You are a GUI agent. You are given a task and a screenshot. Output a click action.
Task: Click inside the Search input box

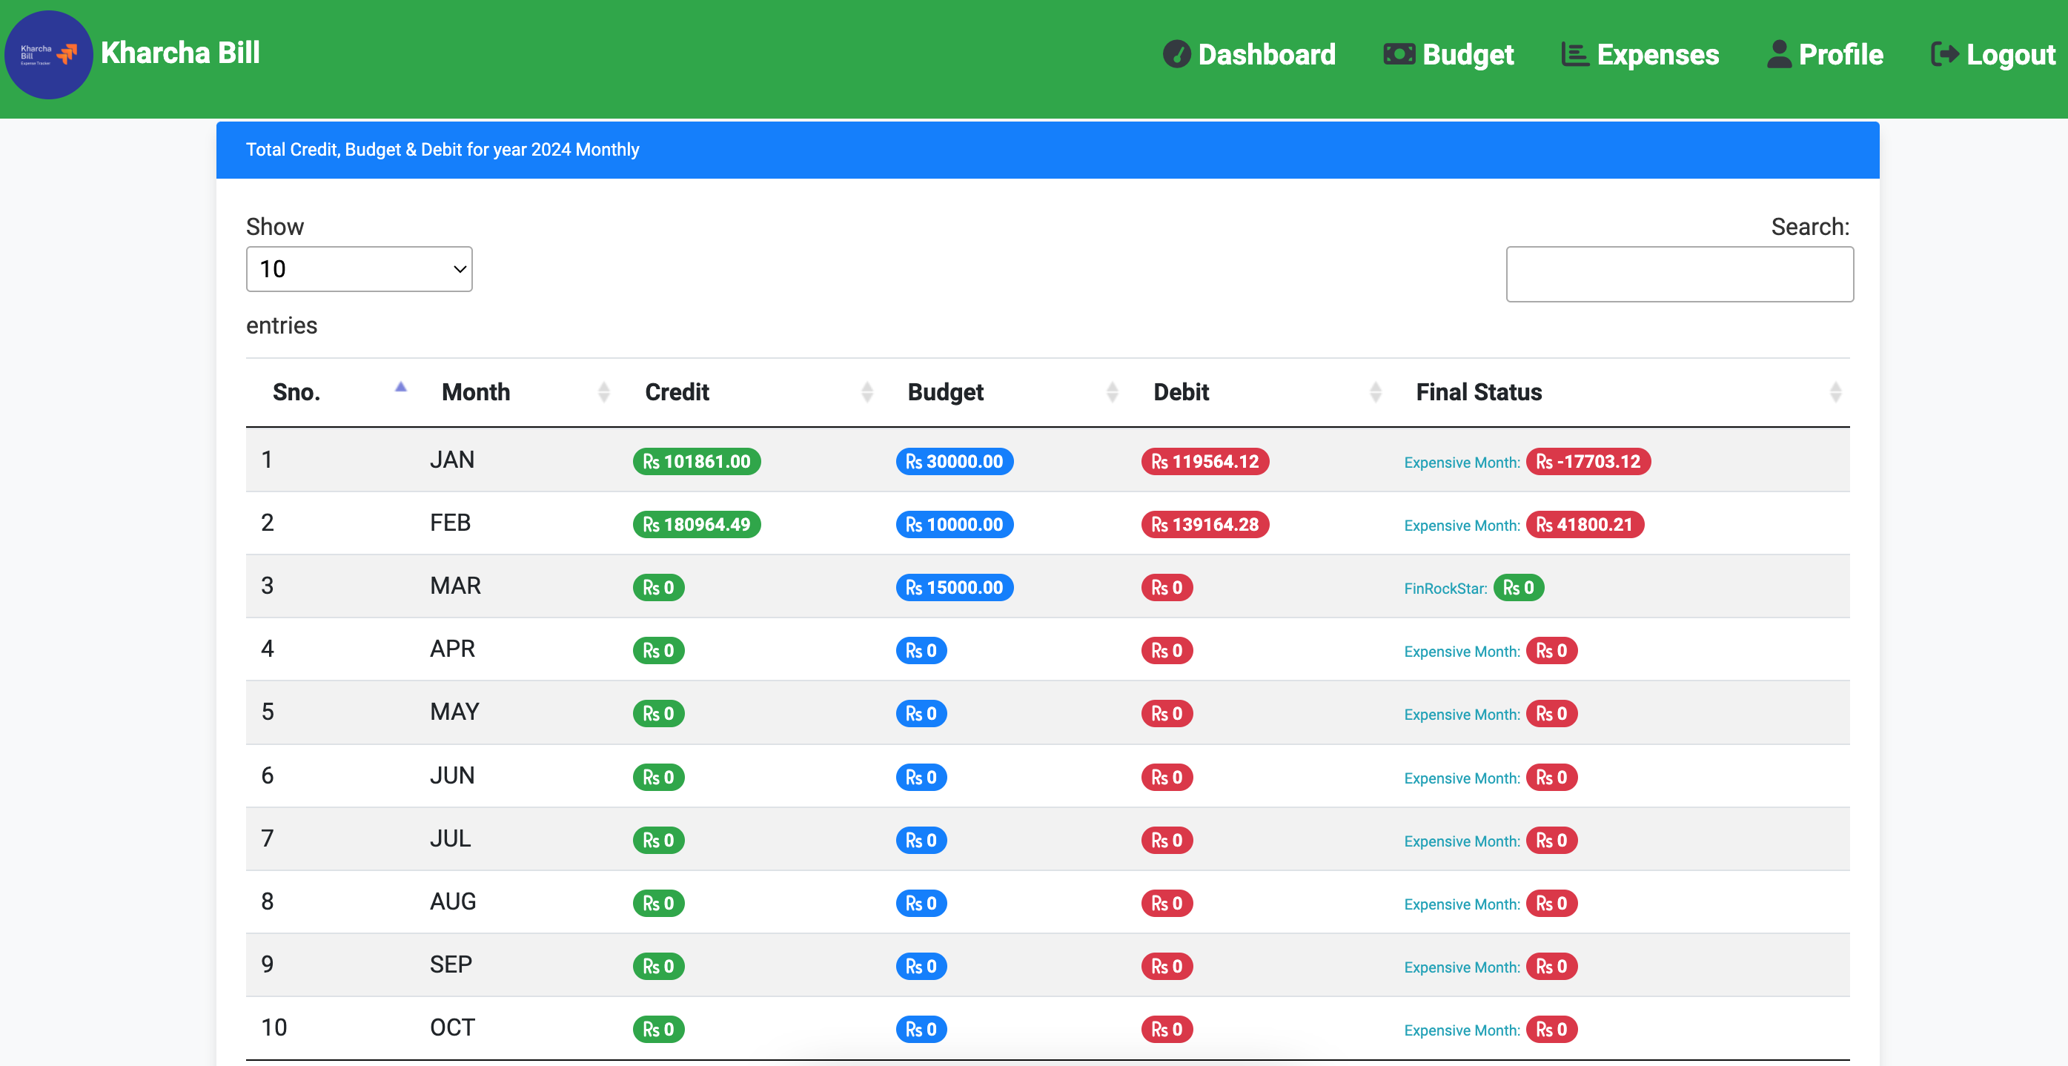tap(1680, 274)
